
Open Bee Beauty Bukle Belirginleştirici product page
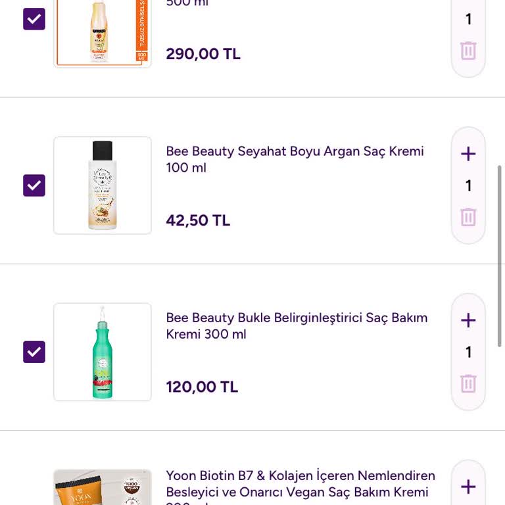pyautogui.click(x=297, y=325)
